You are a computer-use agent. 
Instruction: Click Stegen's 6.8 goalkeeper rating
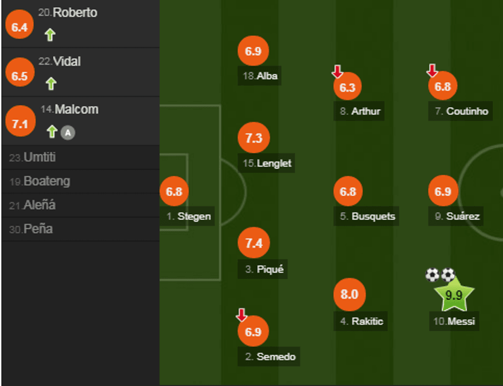point(174,192)
